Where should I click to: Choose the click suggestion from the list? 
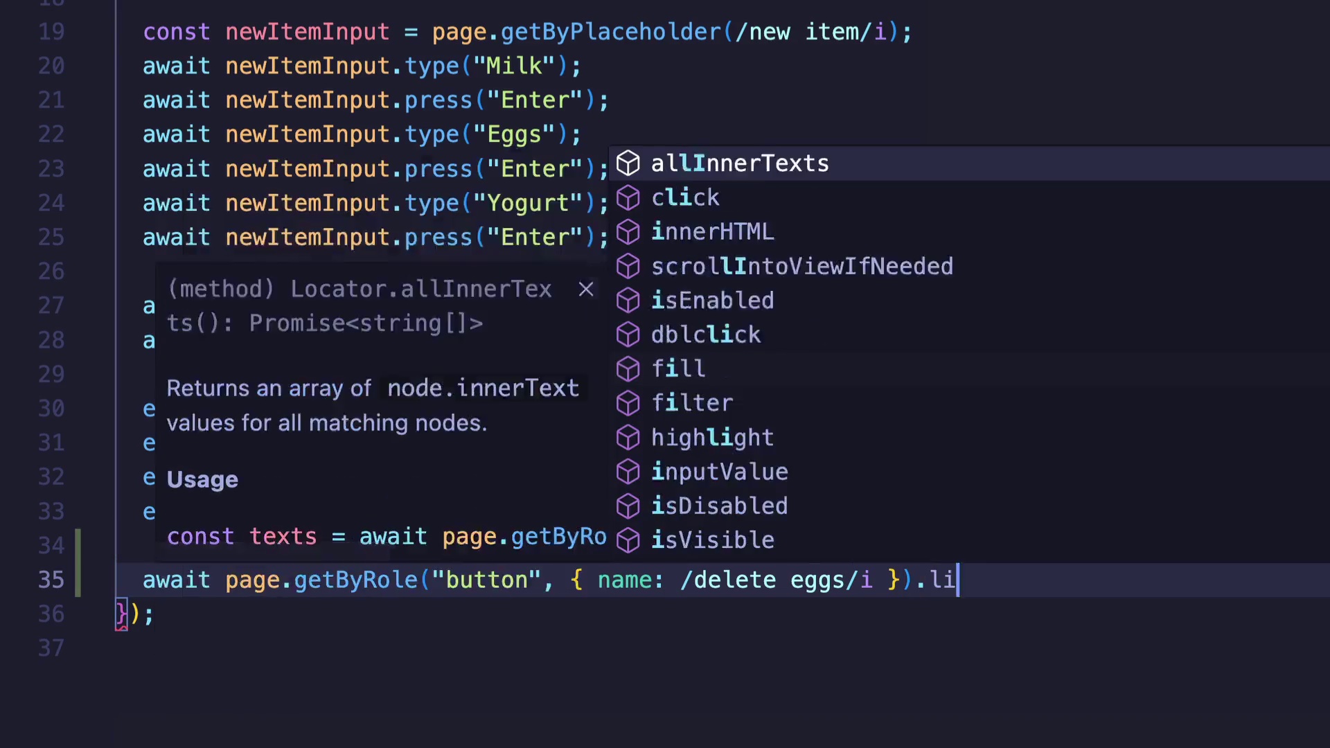pyautogui.click(x=969, y=198)
